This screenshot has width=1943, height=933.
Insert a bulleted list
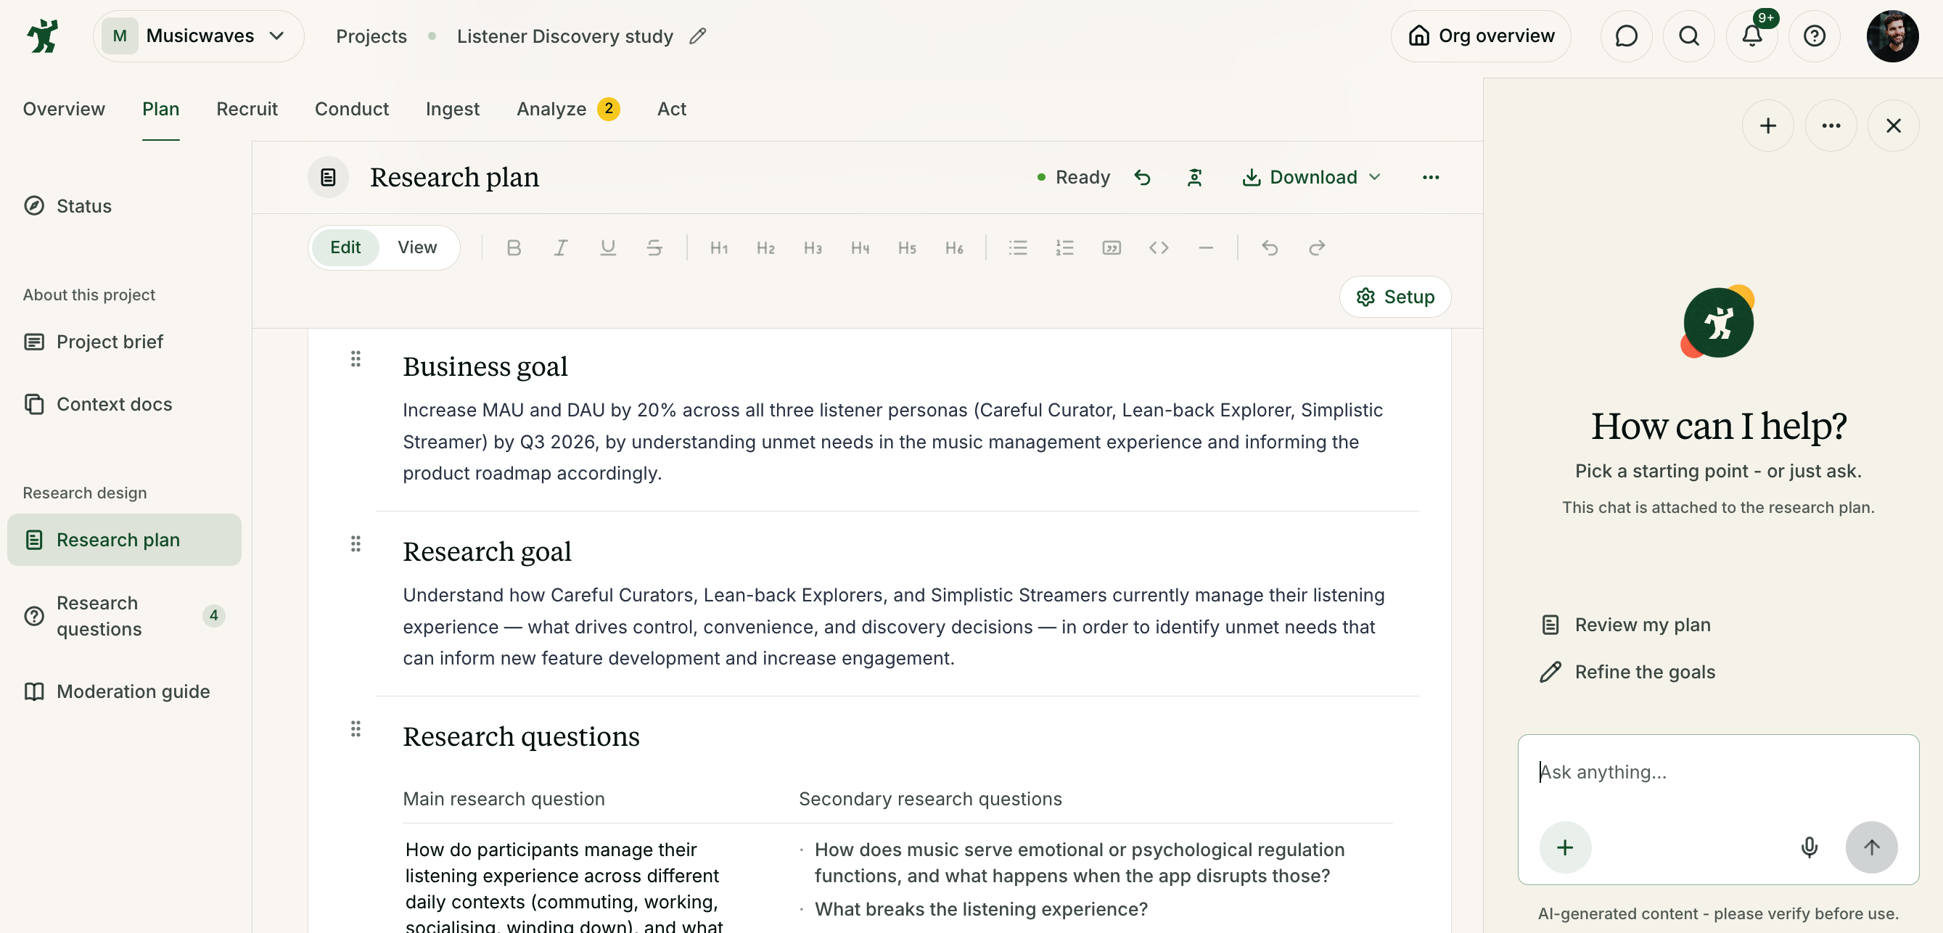pos(1018,247)
